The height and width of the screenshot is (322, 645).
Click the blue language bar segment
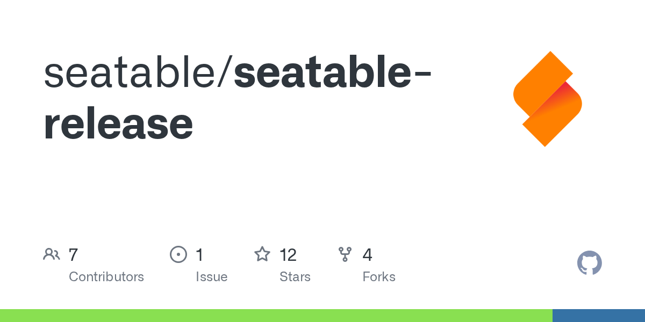[x=599, y=316]
